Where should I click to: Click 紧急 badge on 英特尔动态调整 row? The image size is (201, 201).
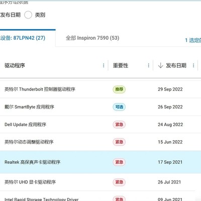(x=119, y=142)
